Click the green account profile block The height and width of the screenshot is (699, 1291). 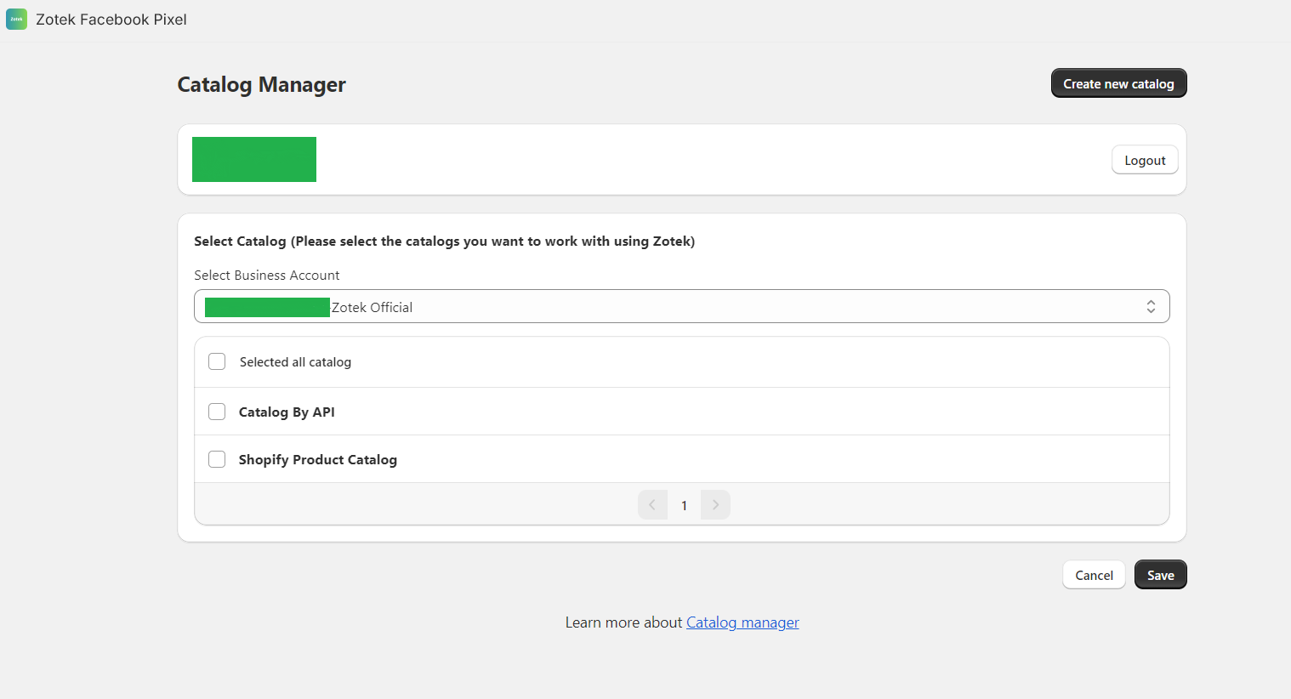pos(254,159)
